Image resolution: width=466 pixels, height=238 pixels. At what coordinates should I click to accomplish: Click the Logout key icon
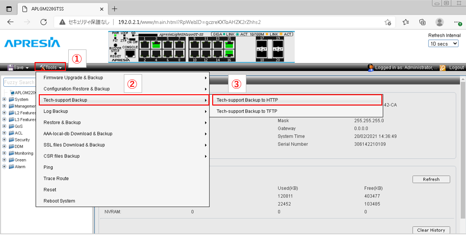tap(442, 68)
